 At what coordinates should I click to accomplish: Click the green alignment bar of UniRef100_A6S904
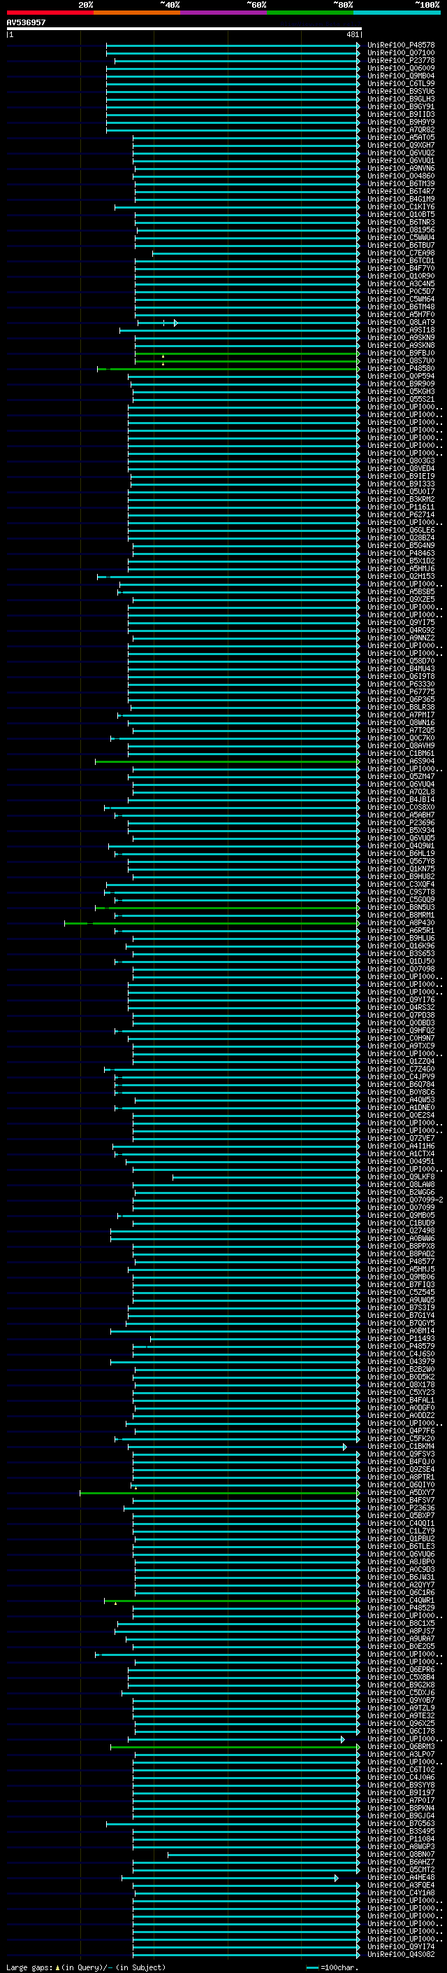click(227, 761)
